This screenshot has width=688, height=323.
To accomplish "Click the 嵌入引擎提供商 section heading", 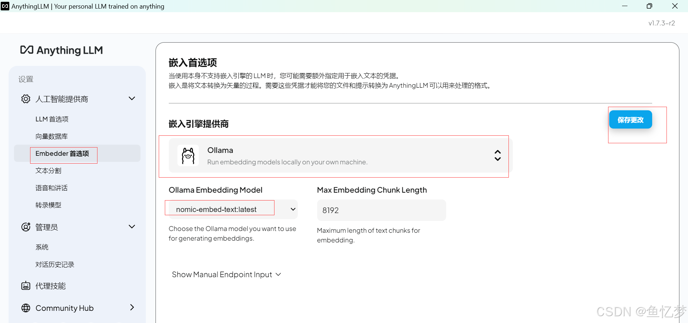I will [x=199, y=124].
